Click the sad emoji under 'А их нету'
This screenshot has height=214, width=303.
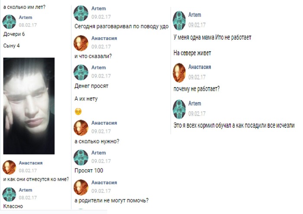pyautogui.click(x=78, y=111)
